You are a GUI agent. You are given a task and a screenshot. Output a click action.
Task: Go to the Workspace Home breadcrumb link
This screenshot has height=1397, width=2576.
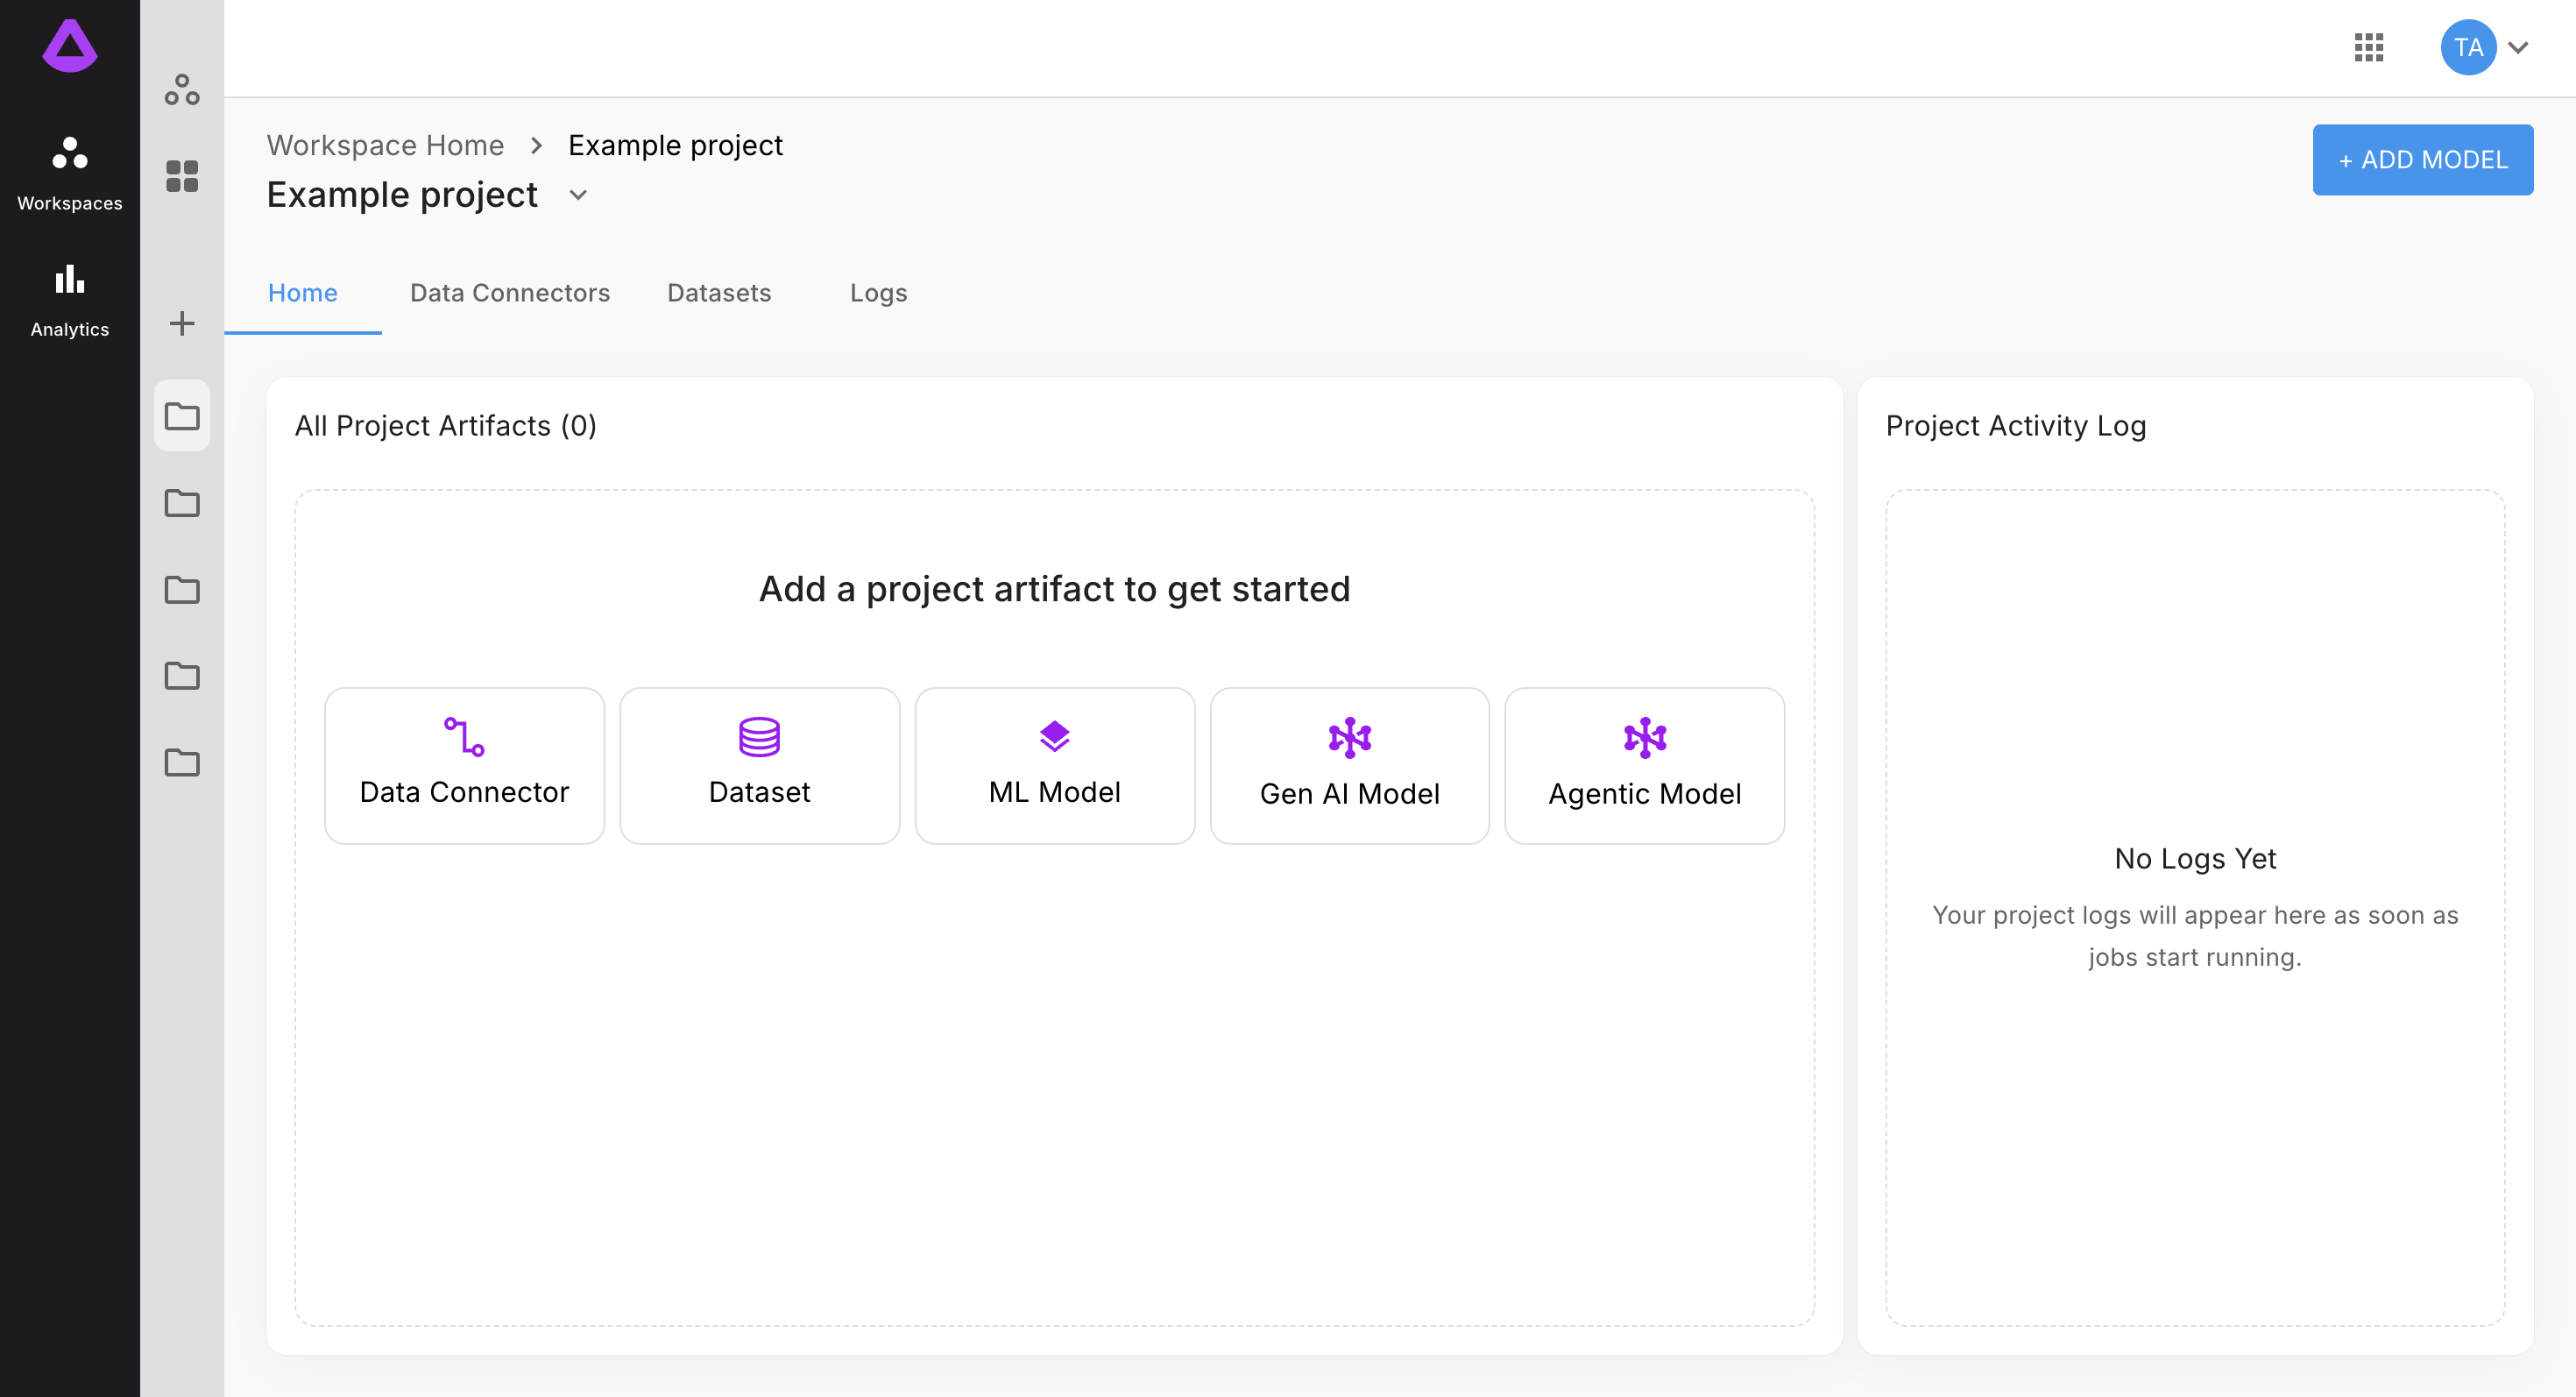point(385,145)
